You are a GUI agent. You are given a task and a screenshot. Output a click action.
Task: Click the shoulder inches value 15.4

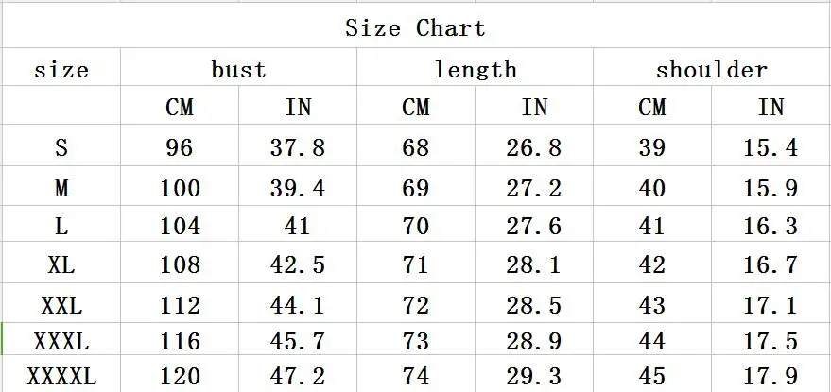click(x=770, y=147)
